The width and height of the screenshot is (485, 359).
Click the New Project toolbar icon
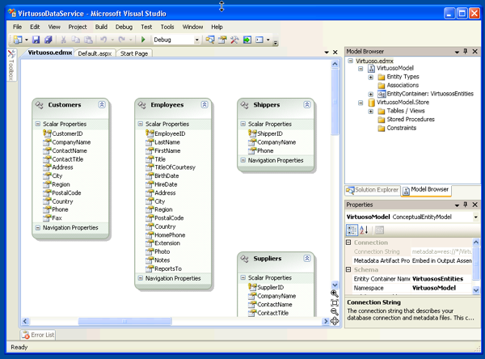[x=18, y=40]
